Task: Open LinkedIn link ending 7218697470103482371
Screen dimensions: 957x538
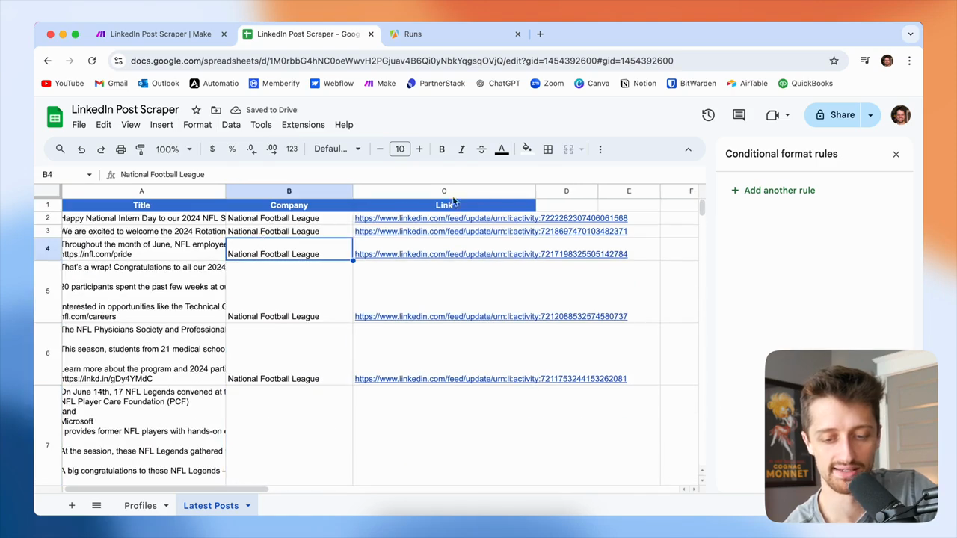Action: point(490,232)
